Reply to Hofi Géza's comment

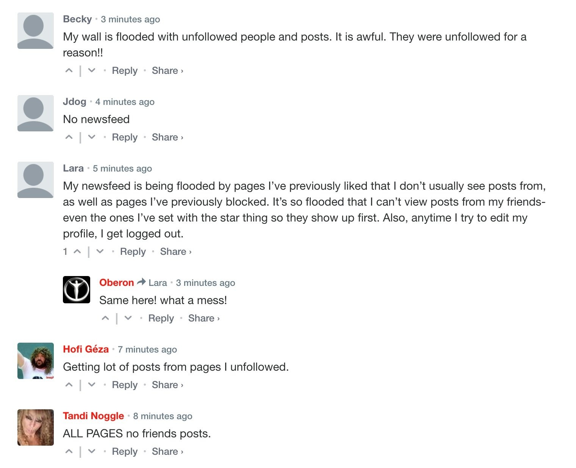pos(125,385)
